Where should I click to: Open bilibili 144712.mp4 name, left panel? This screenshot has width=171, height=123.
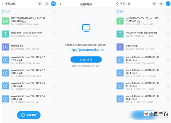(x=28, y=85)
